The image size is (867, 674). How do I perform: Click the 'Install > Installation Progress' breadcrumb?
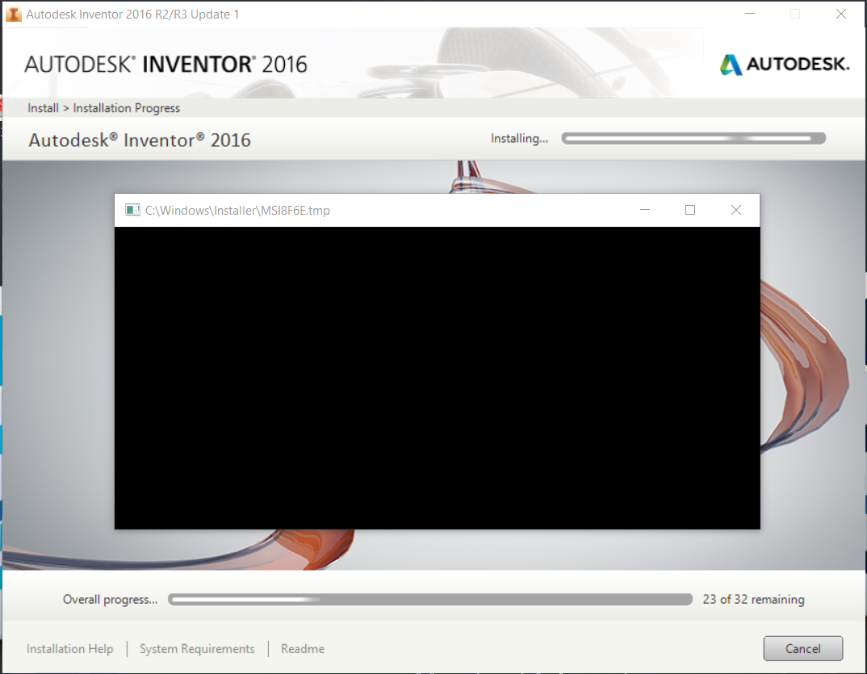point(104,108)
